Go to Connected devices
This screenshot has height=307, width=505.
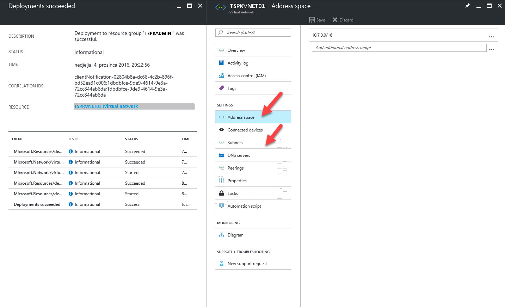[253, 130]
